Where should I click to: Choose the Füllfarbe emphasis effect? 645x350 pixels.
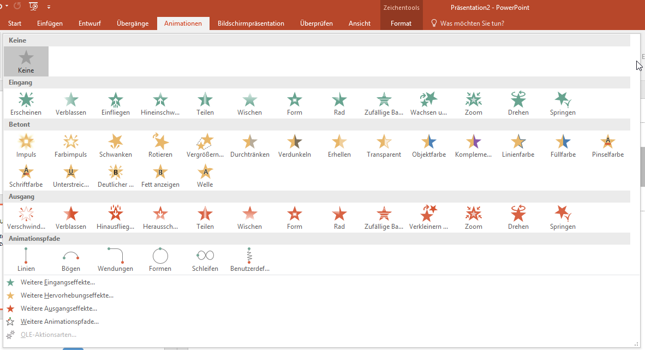click(563, 145)
